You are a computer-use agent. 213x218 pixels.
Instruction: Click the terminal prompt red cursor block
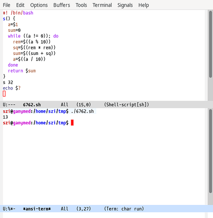coord(72,123)
